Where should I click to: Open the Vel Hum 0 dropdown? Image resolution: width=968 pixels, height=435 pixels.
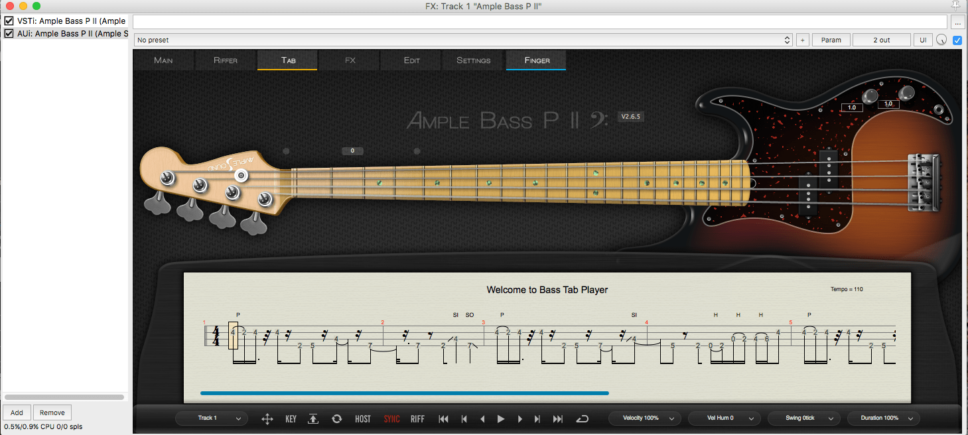pyautogui.click(x=724, y=418)
